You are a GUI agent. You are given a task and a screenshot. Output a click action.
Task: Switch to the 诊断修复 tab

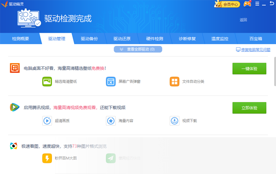tap(187, 39)
